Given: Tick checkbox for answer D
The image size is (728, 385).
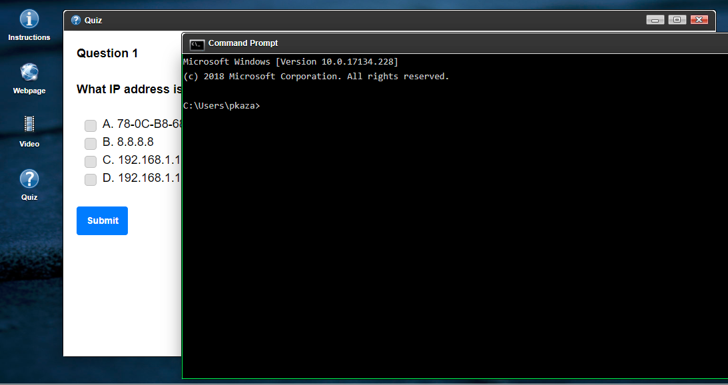Looking at the screenshot, I should pyautogui.click(x=91, y=179).
